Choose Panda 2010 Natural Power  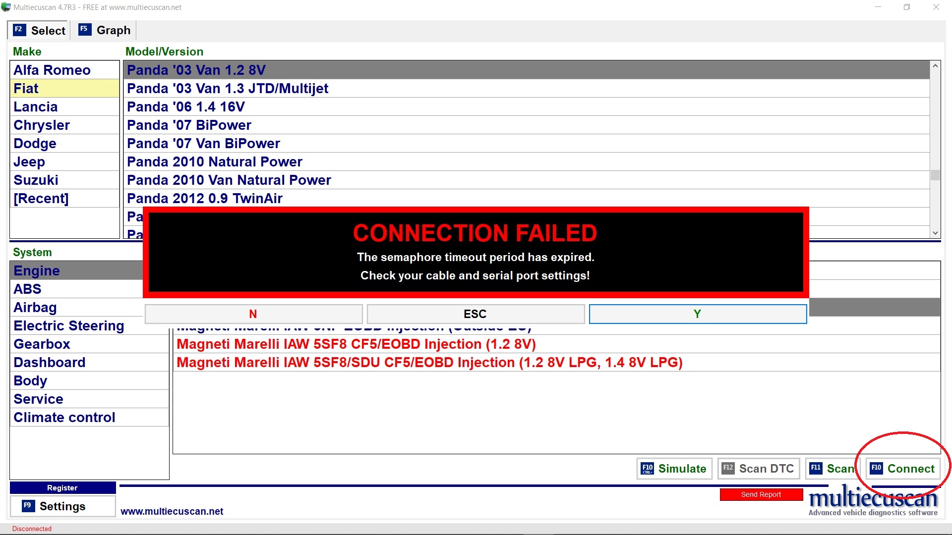[x=527, y=161]
